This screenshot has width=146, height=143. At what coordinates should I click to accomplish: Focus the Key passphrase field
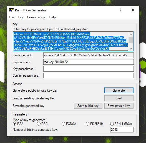[89, 69]
